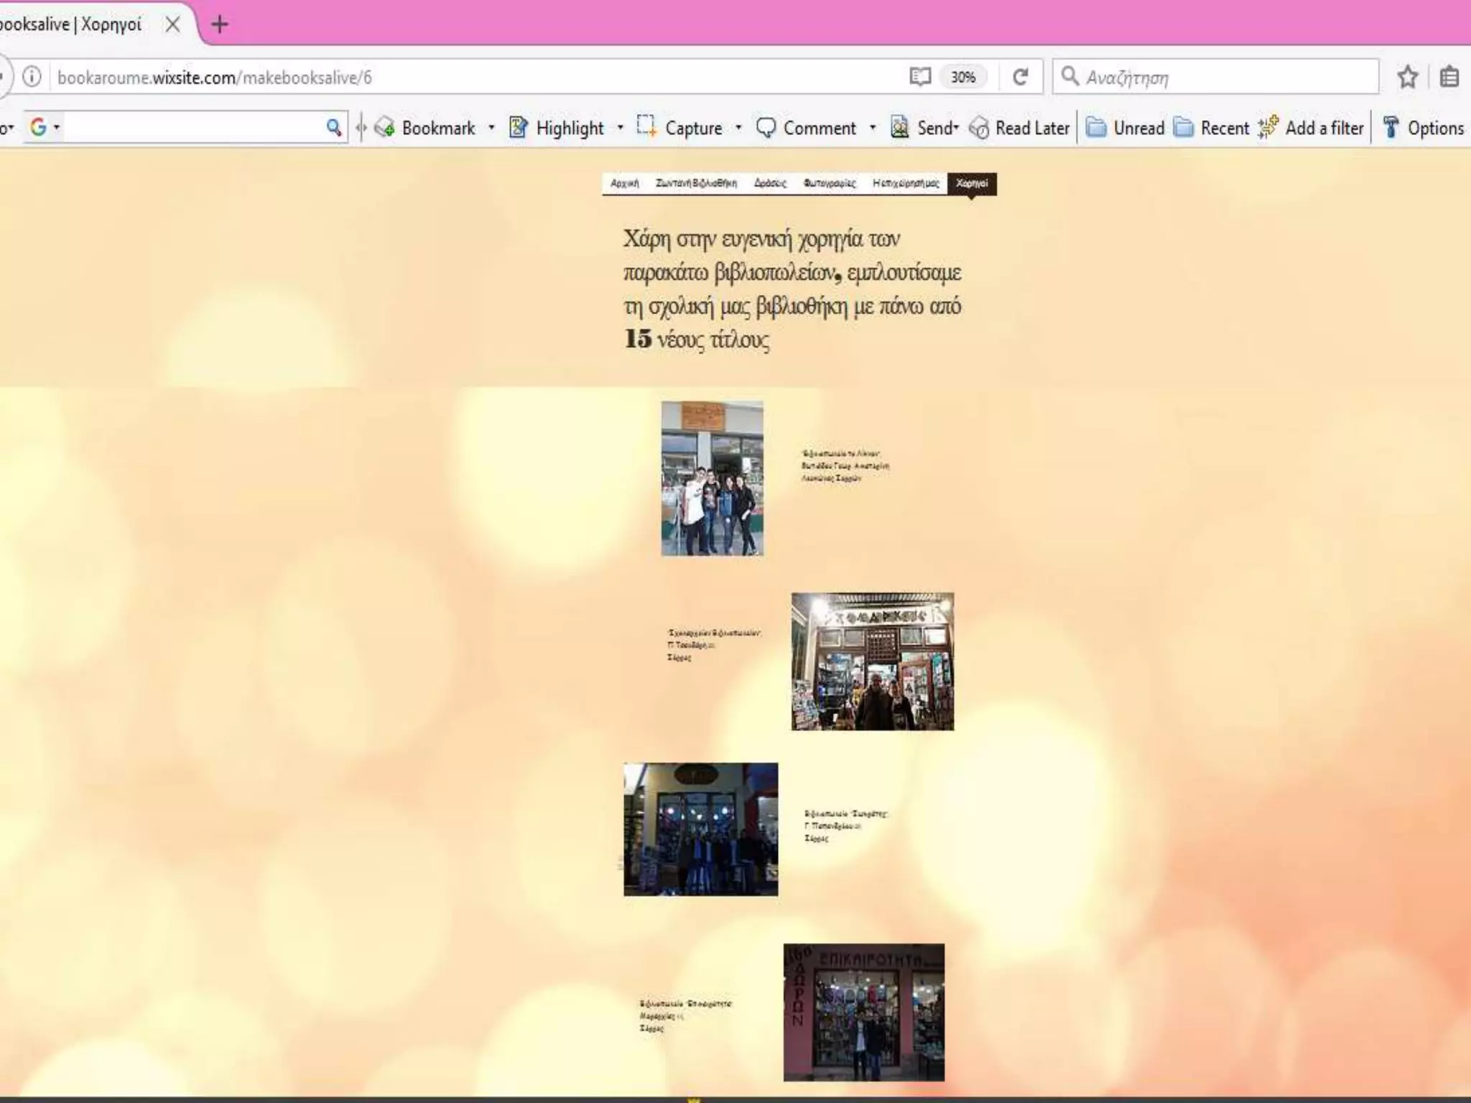The image size is (1471, 1103).
Task: Click the Capture selection icon
Action: (646, 126)
